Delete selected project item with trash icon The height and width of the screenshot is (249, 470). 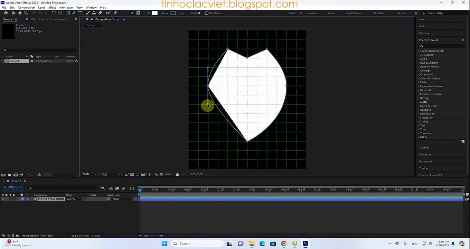pos(39,175)
